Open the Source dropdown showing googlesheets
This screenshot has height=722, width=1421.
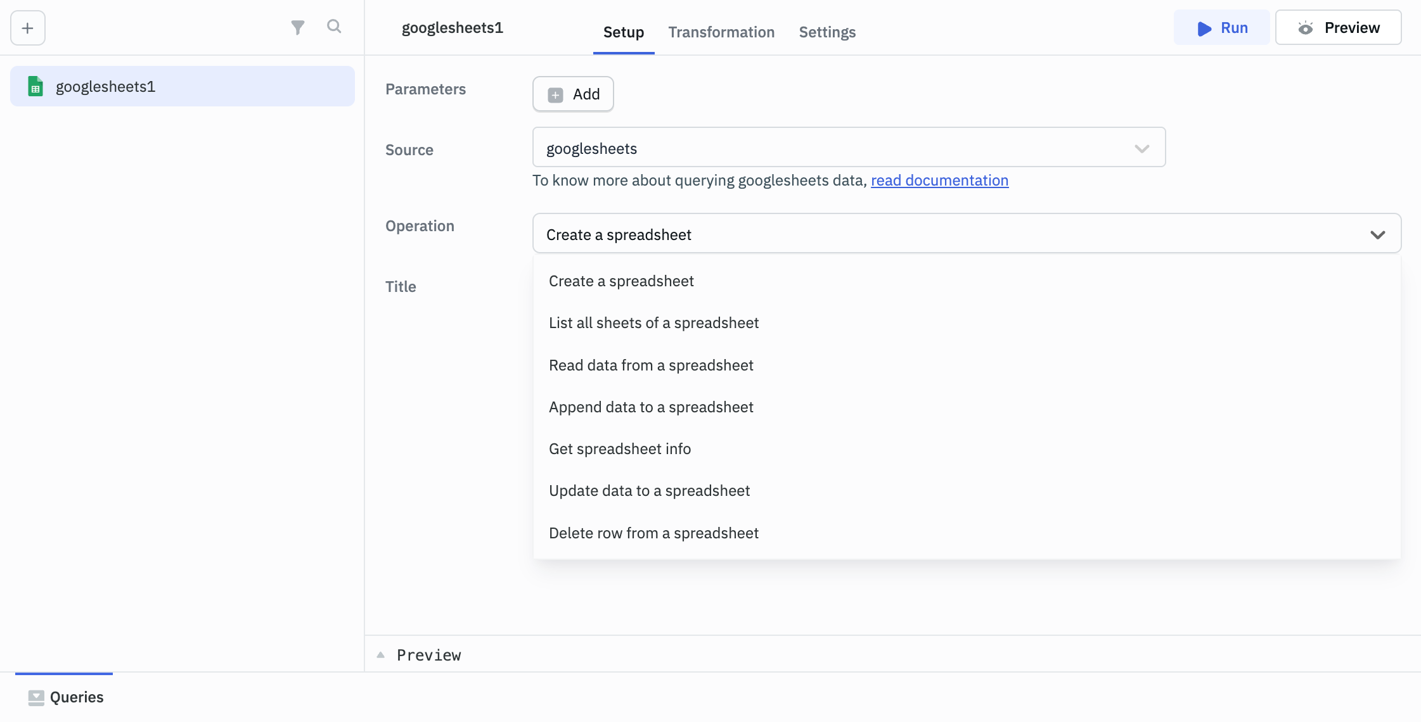pos(1141,148)
